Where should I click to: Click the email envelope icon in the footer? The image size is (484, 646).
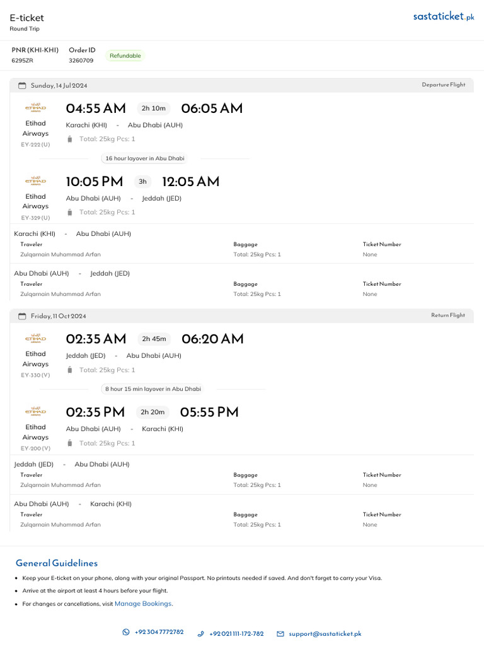280,633
